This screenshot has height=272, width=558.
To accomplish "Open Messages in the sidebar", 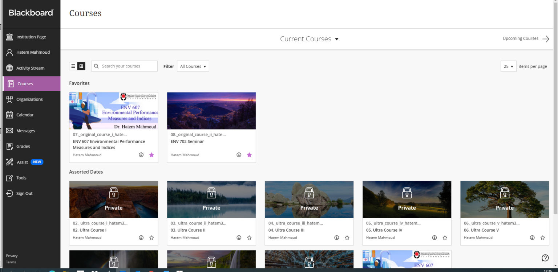I will [31, 131].
